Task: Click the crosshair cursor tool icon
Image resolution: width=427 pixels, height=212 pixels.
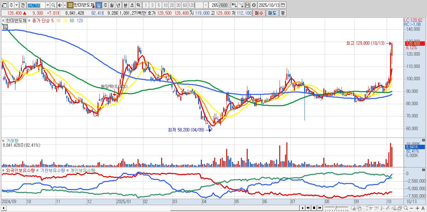Action: pyautogui.click(x=371, y=208)
